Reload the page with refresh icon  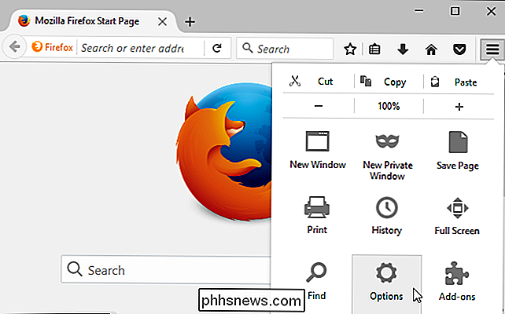(217, 48)
